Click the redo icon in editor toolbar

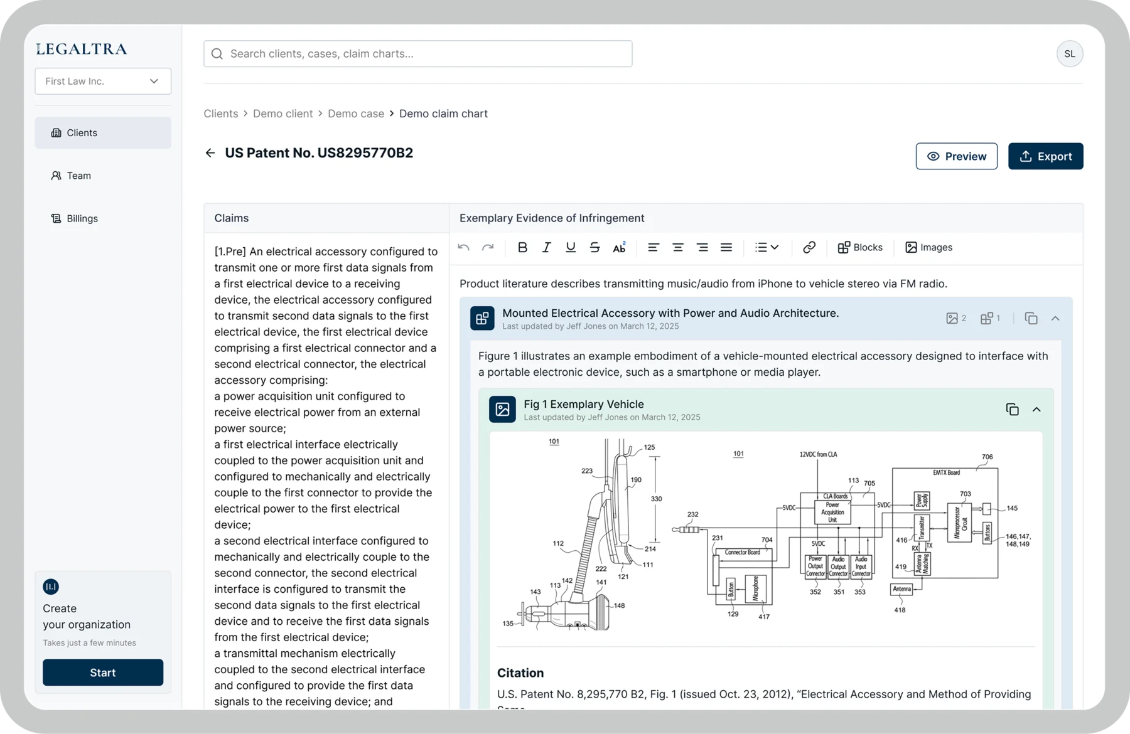(488, 247)
